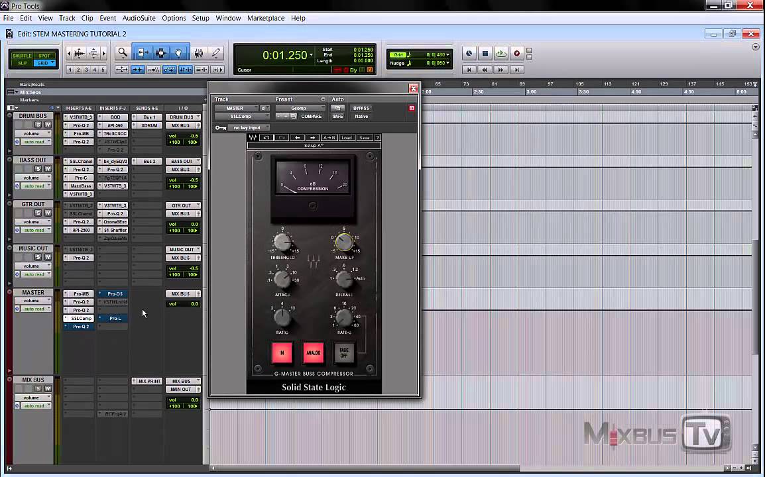Select the Scrubber speaker tool

point(199,53)
